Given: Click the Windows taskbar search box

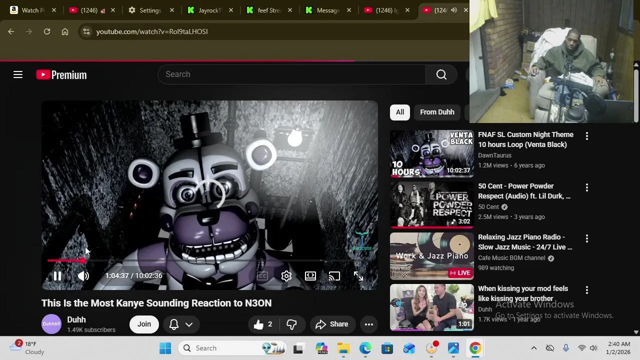Looking at the screenshot, I should 232,348.
